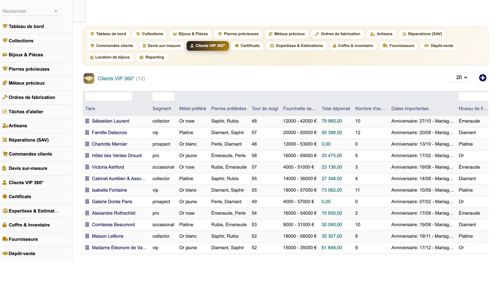
Task: Open client Sébastien Laurent
Action: 111,121
